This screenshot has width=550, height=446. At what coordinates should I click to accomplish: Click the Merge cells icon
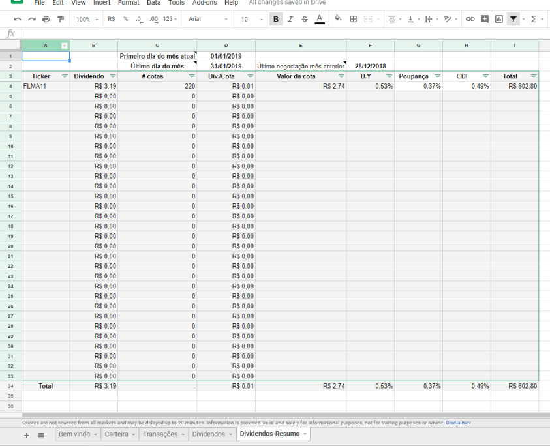(368, 19)
